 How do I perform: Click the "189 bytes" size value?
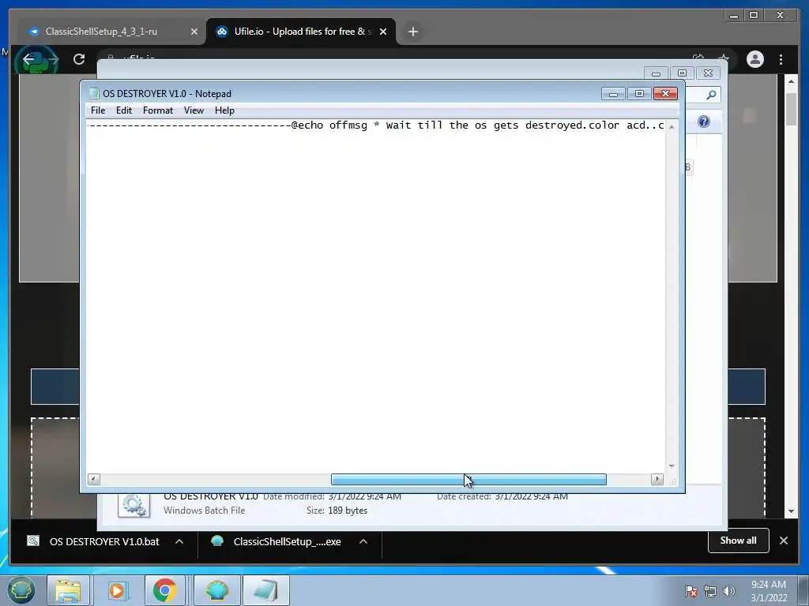(x=348, y=511)
